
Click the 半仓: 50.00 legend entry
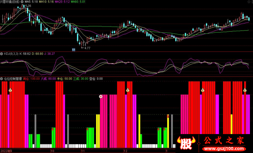(65, 79)
